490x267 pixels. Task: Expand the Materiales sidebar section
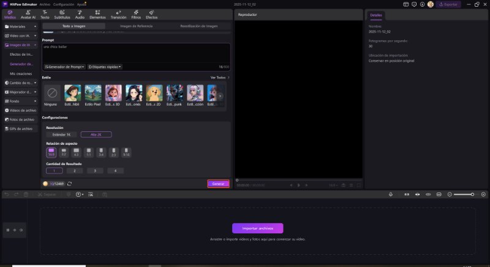(x=21, y=26)
